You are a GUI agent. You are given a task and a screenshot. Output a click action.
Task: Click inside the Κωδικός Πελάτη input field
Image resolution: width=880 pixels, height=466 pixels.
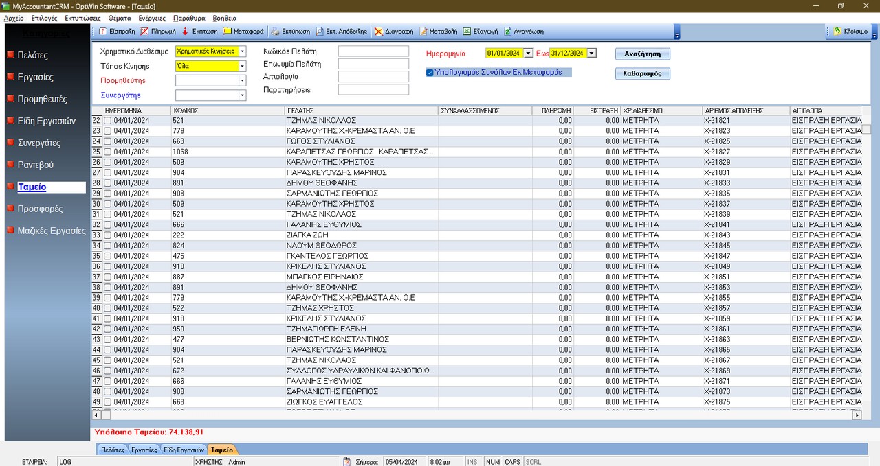point(373,51)
